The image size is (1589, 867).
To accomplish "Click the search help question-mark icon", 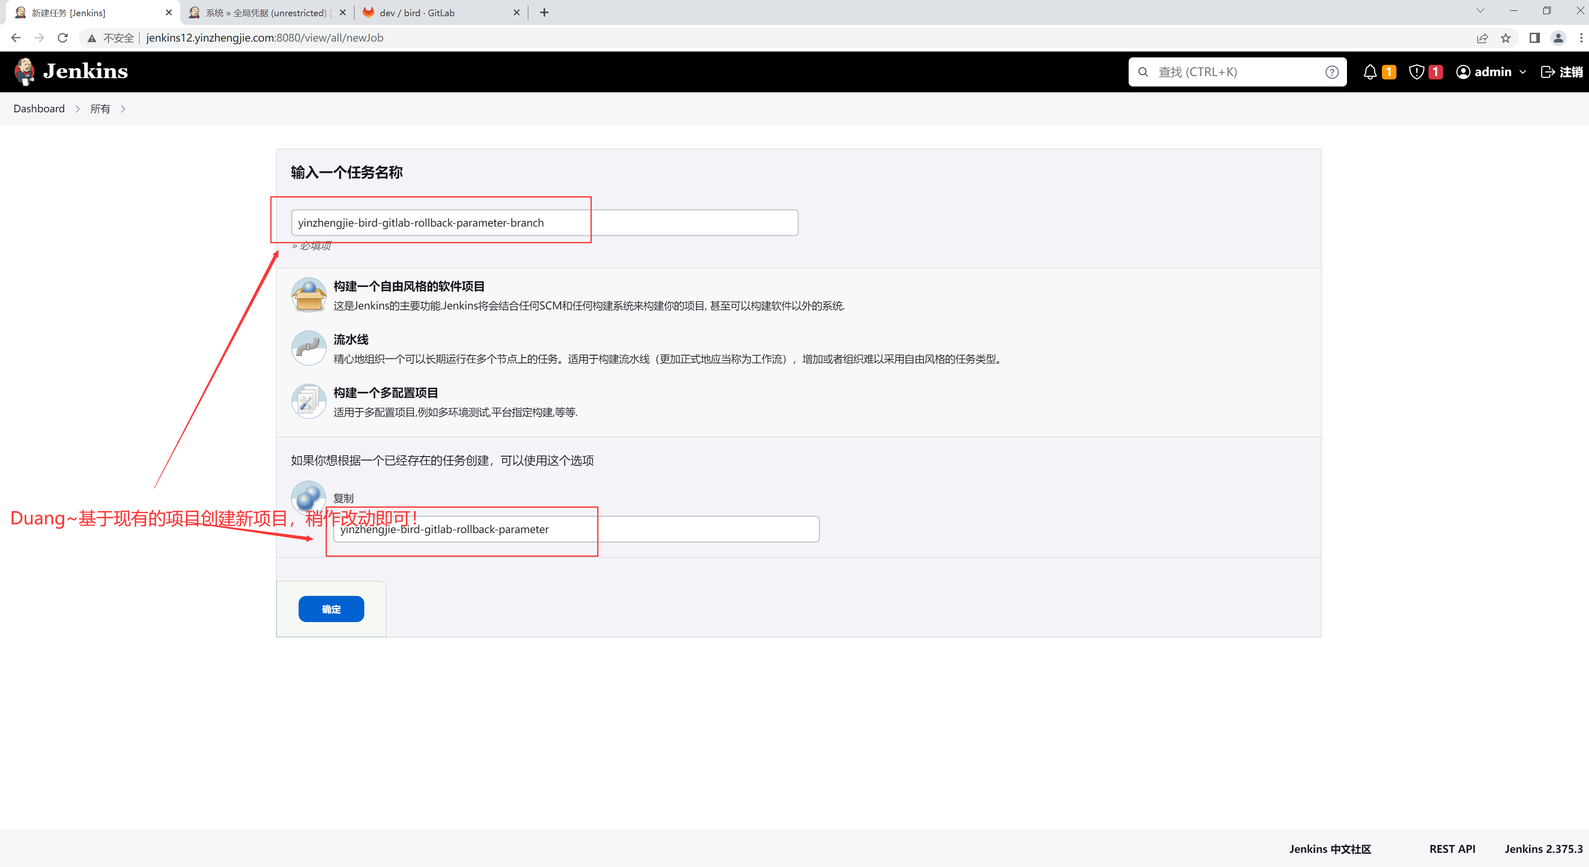I will tap(1332, 72).
